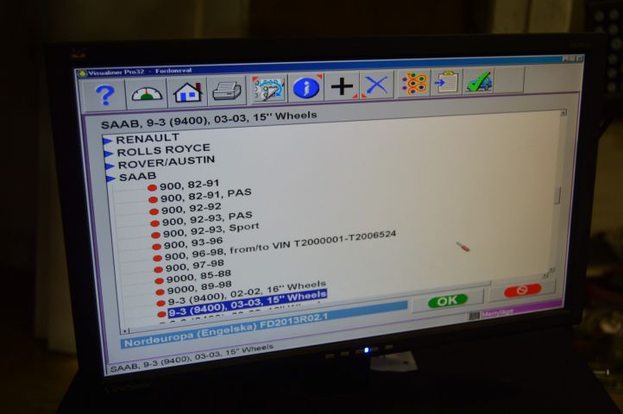Click the car with green checkmark icon
This screenshot has width=623, height=414.
click(479, 81)
